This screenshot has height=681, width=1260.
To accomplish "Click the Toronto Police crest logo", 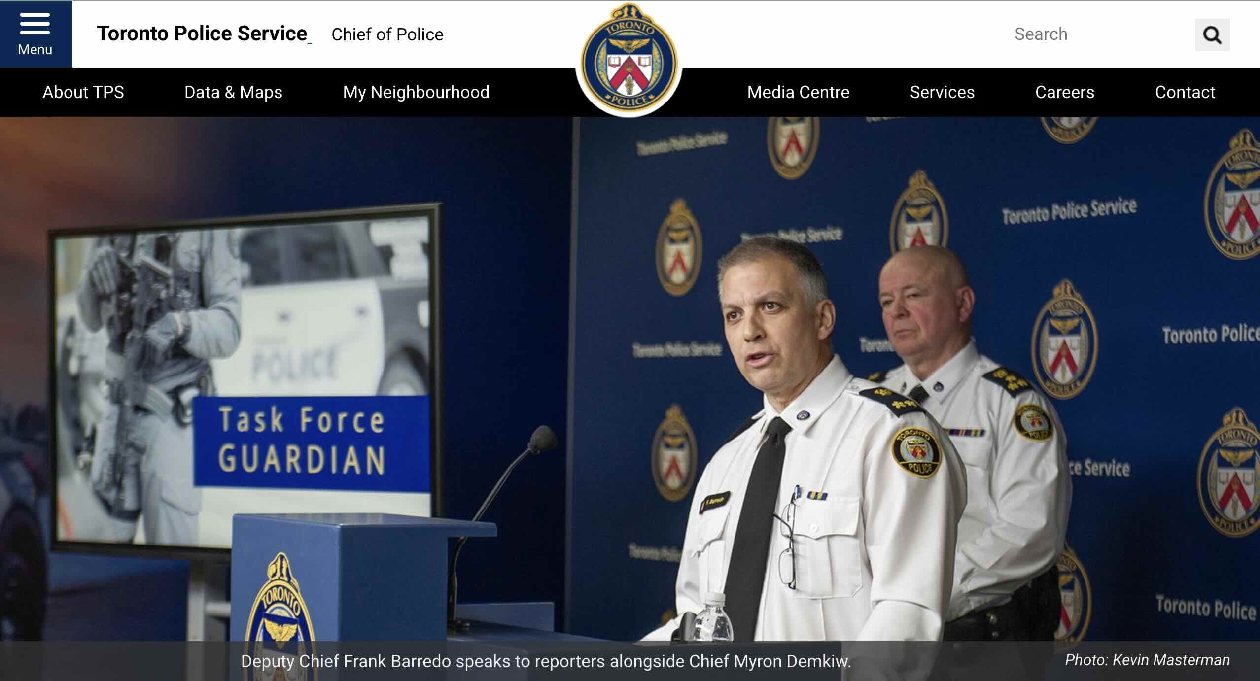I will click(629, 59).
